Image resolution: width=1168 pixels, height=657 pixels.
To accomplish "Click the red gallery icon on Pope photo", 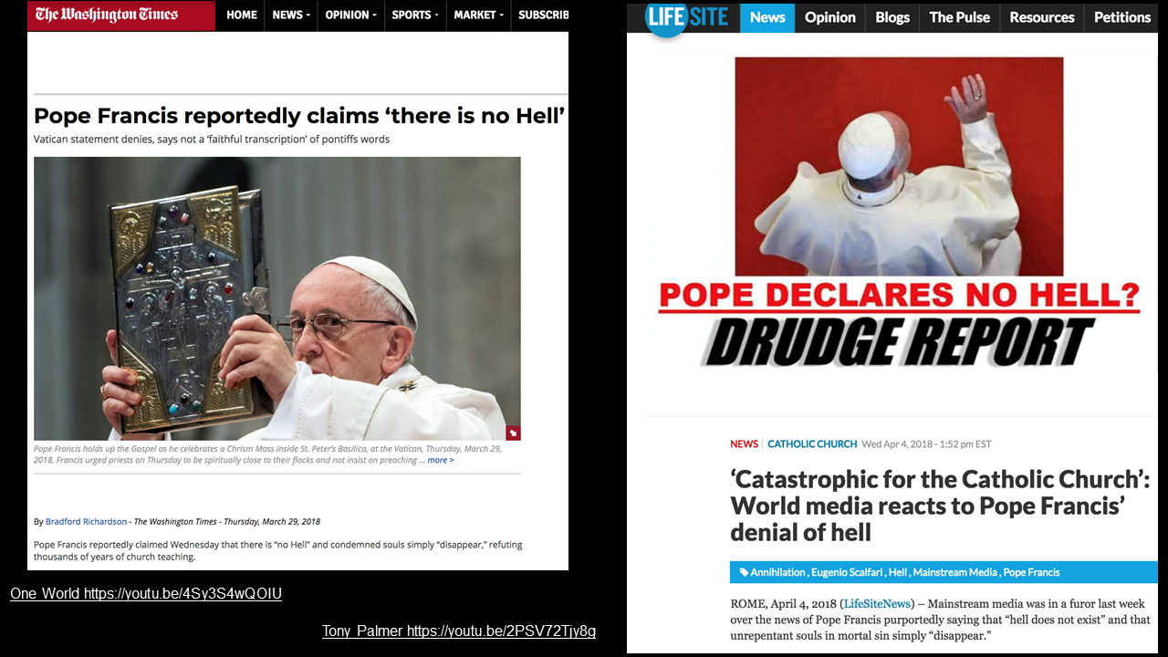I will (513, 433).
